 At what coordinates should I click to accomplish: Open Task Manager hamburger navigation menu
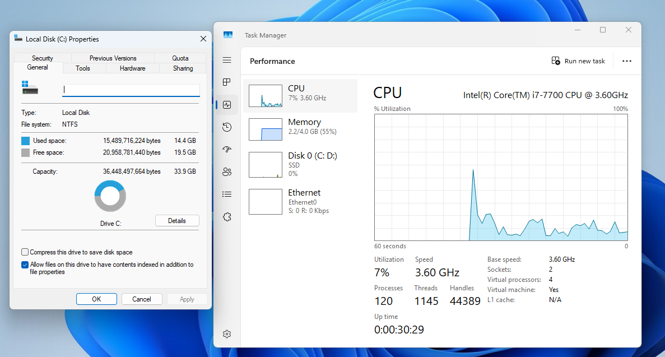(227, 60)
